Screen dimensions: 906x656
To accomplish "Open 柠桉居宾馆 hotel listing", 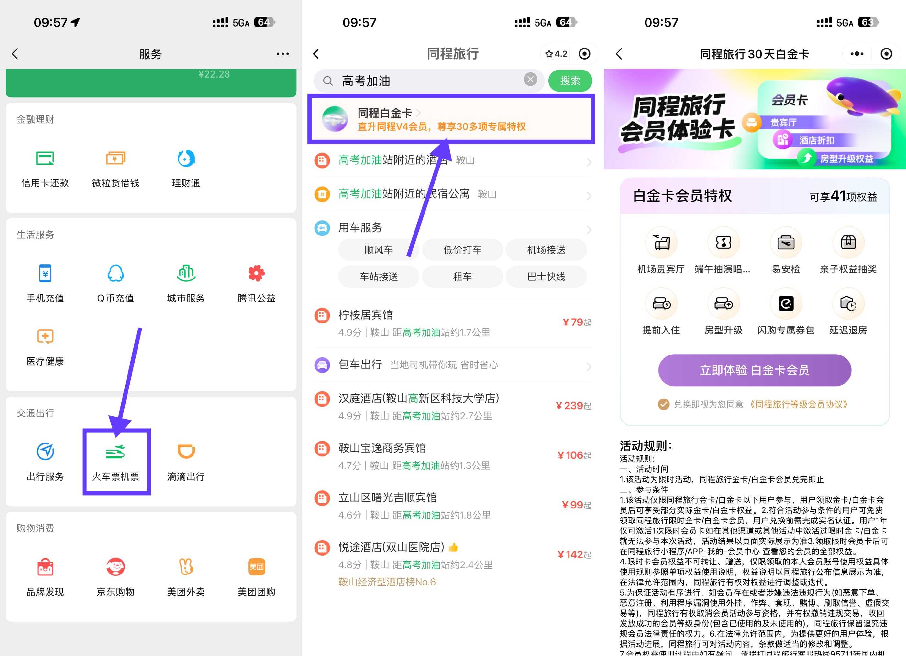I will tap(453, 323).
